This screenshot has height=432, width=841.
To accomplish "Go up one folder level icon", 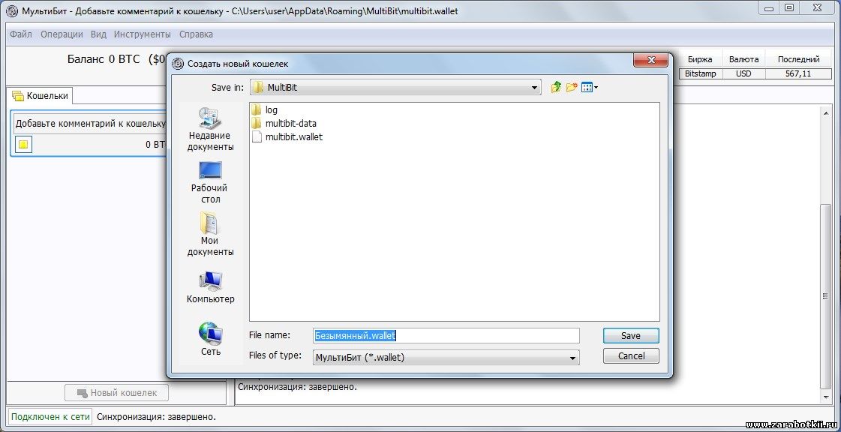I will 556,87.
